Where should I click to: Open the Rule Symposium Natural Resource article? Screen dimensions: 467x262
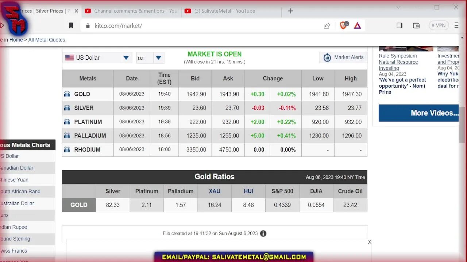(x=398, y=62)
